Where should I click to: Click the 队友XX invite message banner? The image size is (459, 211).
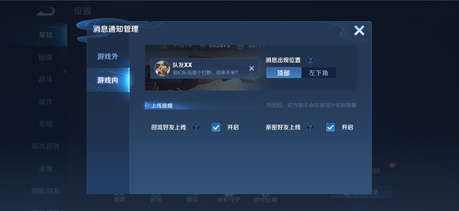coord(204,68)
